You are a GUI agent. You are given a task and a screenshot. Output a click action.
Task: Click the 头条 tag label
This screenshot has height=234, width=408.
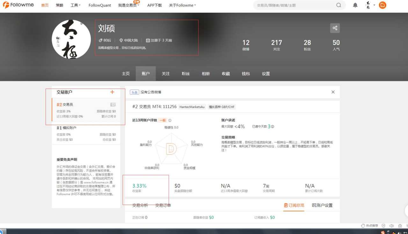tap(135, 92)
